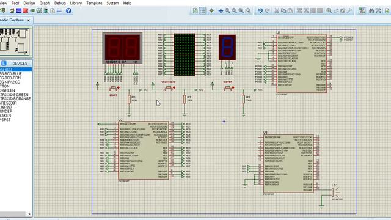The image size is (391, 220).
Task: Paste from clipboard icon
Action: pyautogui.click(x=290, y=11)
